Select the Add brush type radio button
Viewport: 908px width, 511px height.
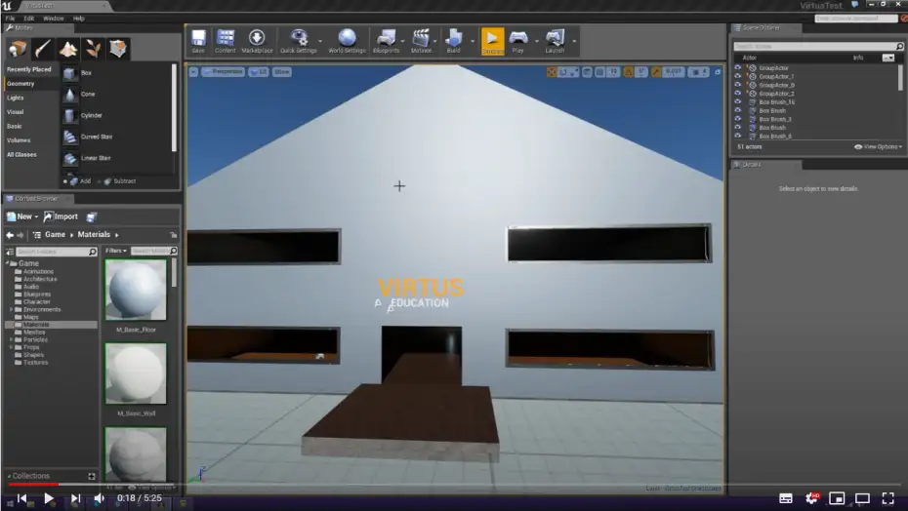coord(65,181)
